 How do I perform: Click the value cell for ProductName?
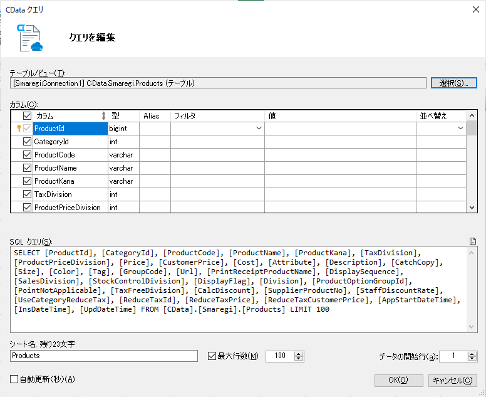pyautogui.click(x=340, y=168)
